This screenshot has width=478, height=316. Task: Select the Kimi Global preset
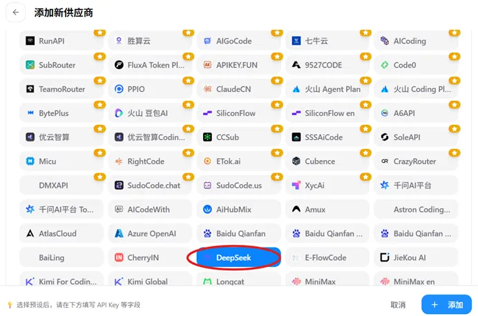click(x=150, y=280)
